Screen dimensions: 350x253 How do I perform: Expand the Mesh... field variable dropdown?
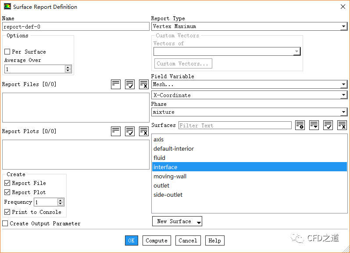[x=249, y=84]
